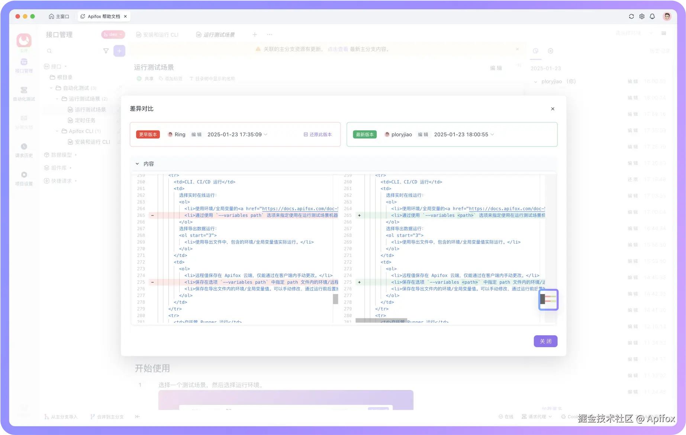
Task: Collapse the 自动化测试 (3) folder
Action: 51,88
